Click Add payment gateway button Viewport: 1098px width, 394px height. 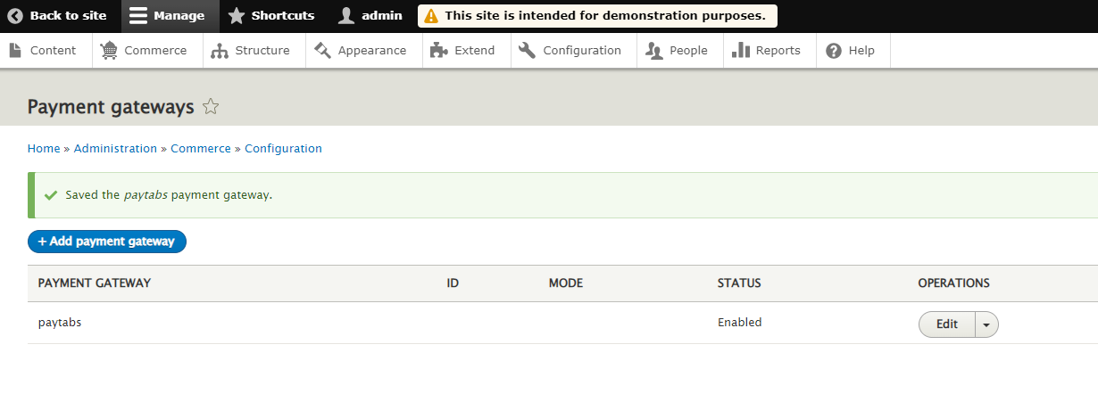point(107,242)
